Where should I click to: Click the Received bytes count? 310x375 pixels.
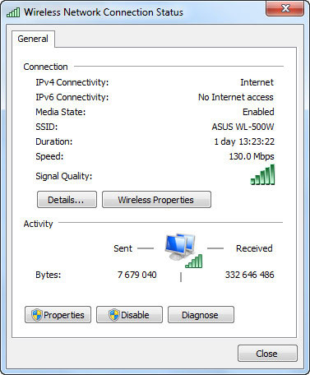(249, 275)
